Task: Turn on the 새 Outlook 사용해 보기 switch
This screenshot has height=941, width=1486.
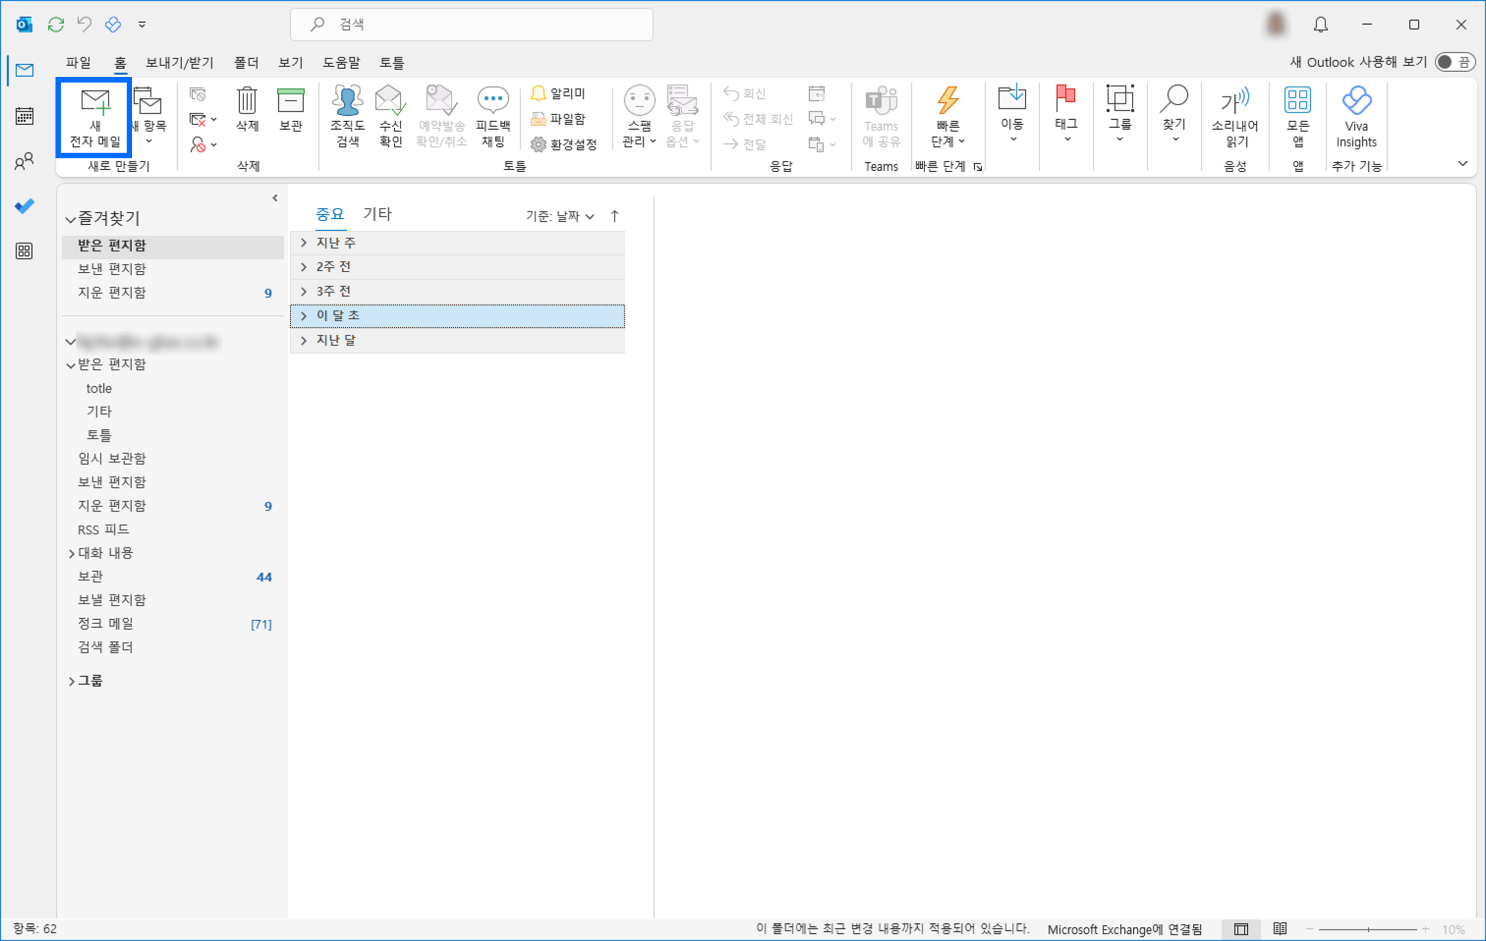Action: pyautogui.click(x=1454, y=62)
